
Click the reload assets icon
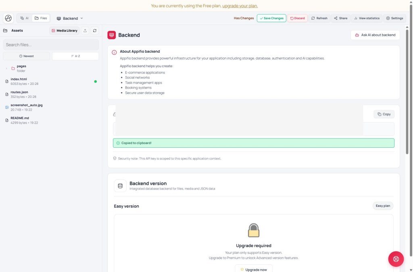pyautogui.click(x=94, y=31)
